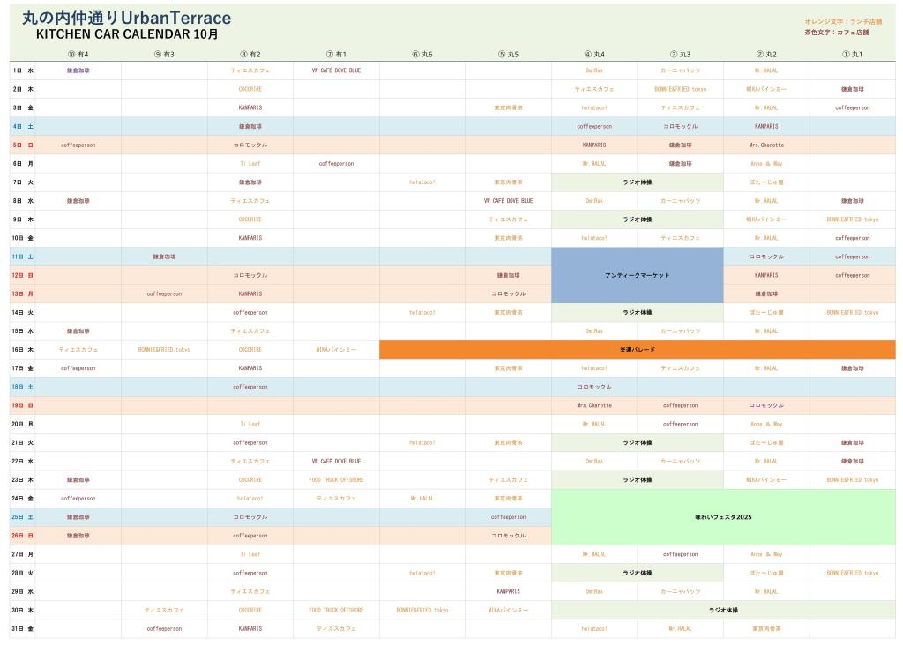Click the orange 交通パレード banner
Image resolution: width=903 pixels, height=645 pixels.
(x=637, y=350)
